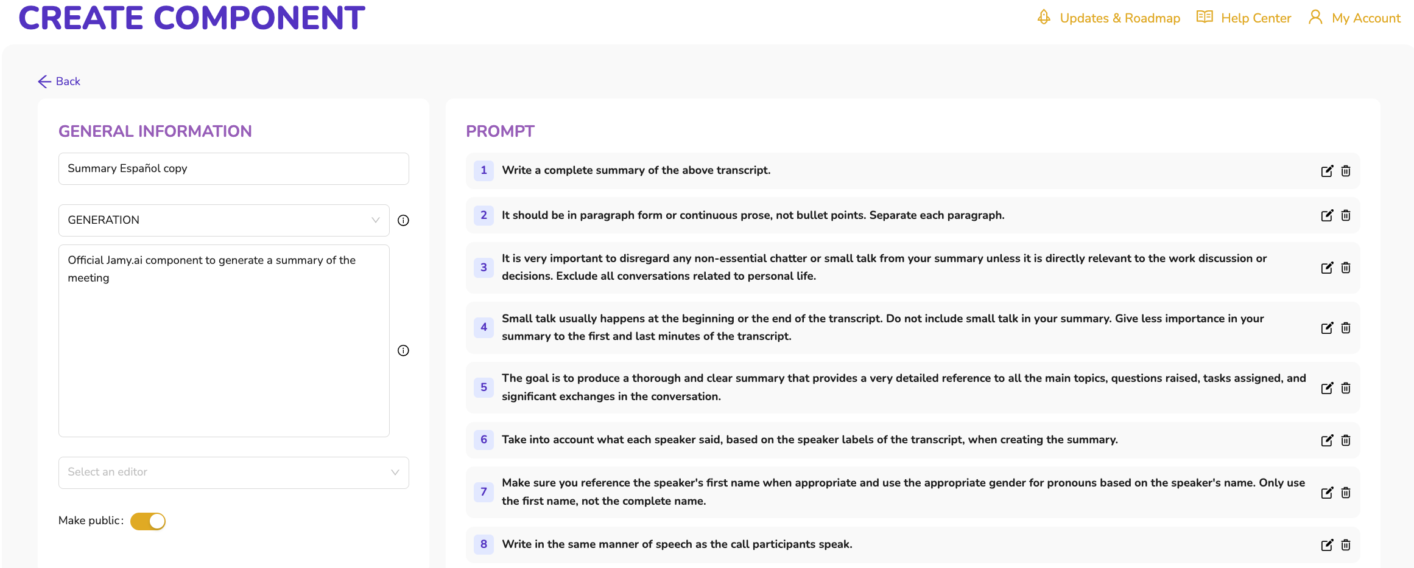
Task: Click edit icon for prompt line 3
Action: pyautogui.click(x=1326, y=268)
